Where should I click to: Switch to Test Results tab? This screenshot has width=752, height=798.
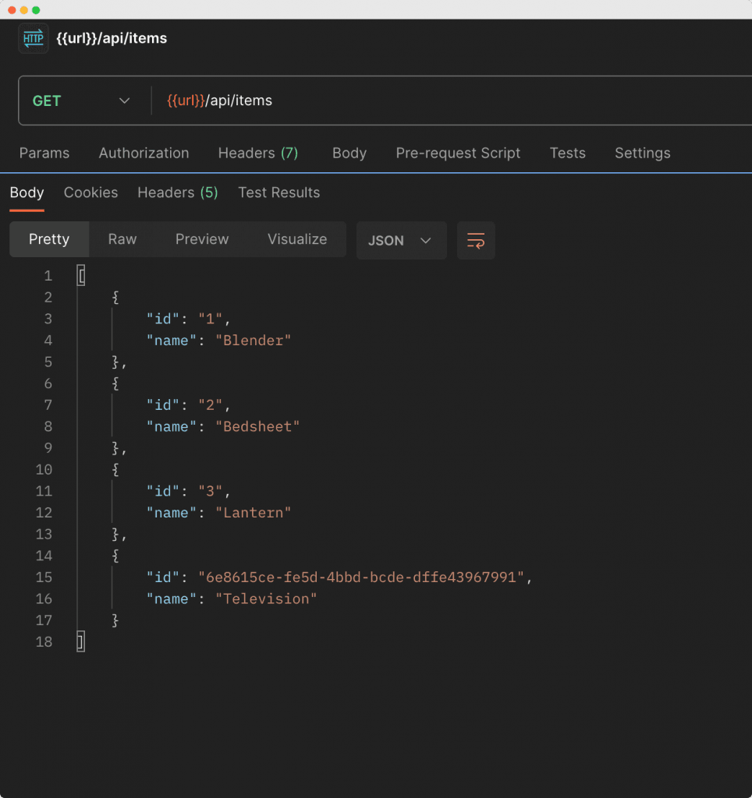[x=278, y=192]
